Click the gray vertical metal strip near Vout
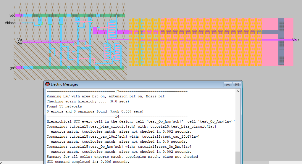 tap(281, 42)
